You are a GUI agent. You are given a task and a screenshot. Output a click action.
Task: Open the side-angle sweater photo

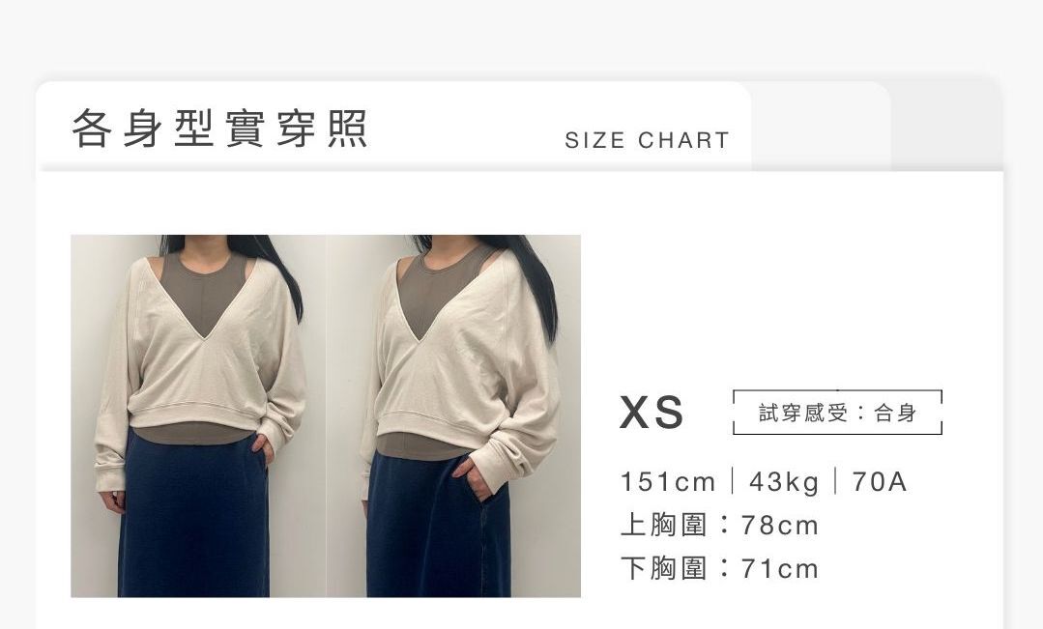[453, 415]
